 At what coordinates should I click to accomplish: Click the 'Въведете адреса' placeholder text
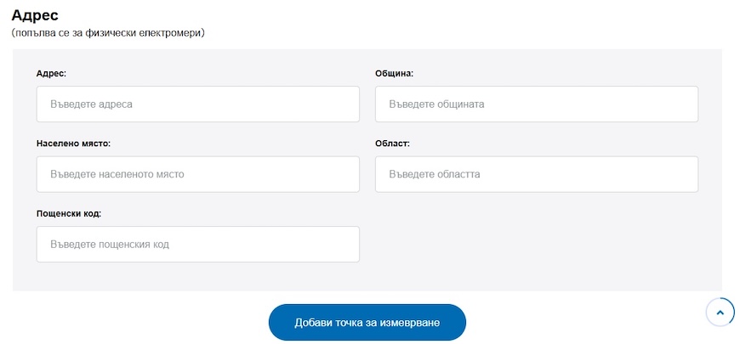(x=91, y=104)
